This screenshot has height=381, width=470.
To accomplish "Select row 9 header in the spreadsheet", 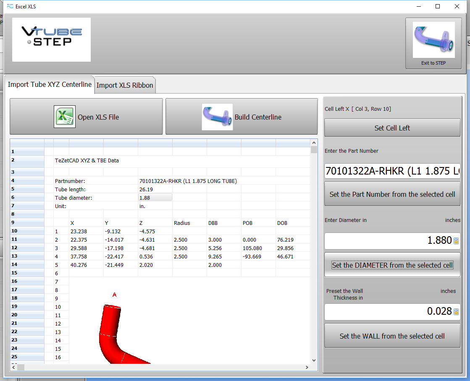I will [x=27, y=223].
